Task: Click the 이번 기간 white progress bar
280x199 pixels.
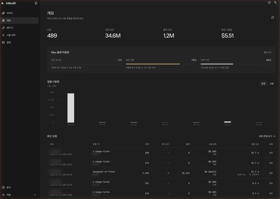Action: [216, 64]
